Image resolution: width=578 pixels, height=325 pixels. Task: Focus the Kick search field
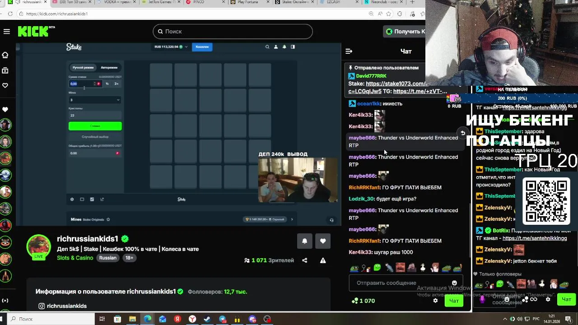pyautogui.click(x=233, y=31)
